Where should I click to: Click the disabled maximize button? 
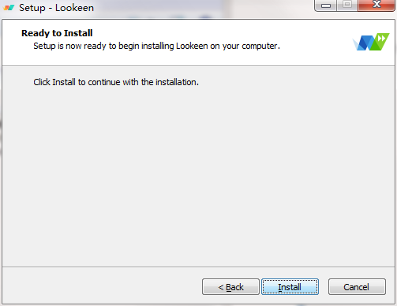(x=347, y=5)
